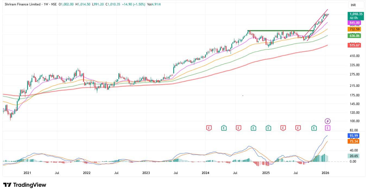Click the 2025 time axis label
Screen dimensions: 368x193
(266, 173)
